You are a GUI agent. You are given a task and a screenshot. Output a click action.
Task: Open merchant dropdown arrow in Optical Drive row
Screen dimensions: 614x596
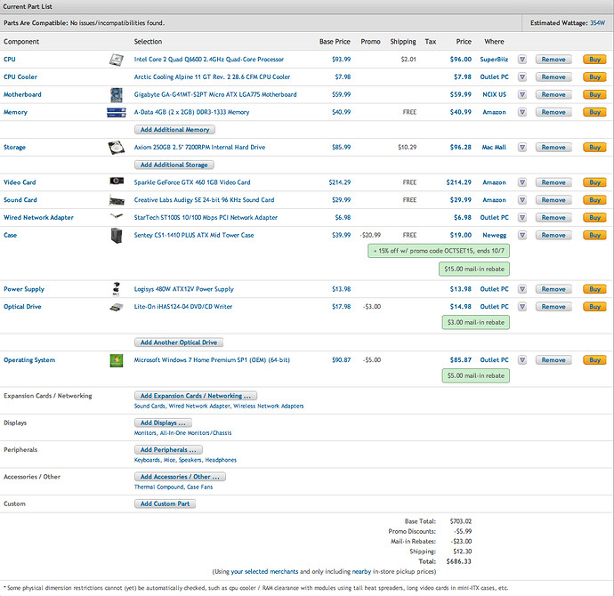522,307
